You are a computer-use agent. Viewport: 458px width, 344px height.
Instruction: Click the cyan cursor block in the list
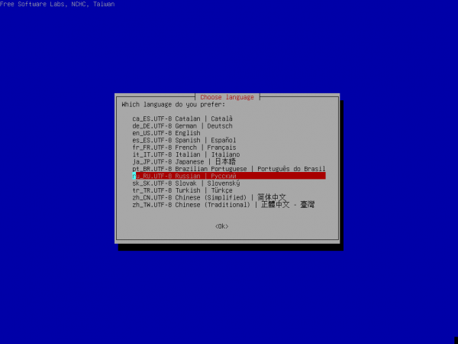coord(134,176)
